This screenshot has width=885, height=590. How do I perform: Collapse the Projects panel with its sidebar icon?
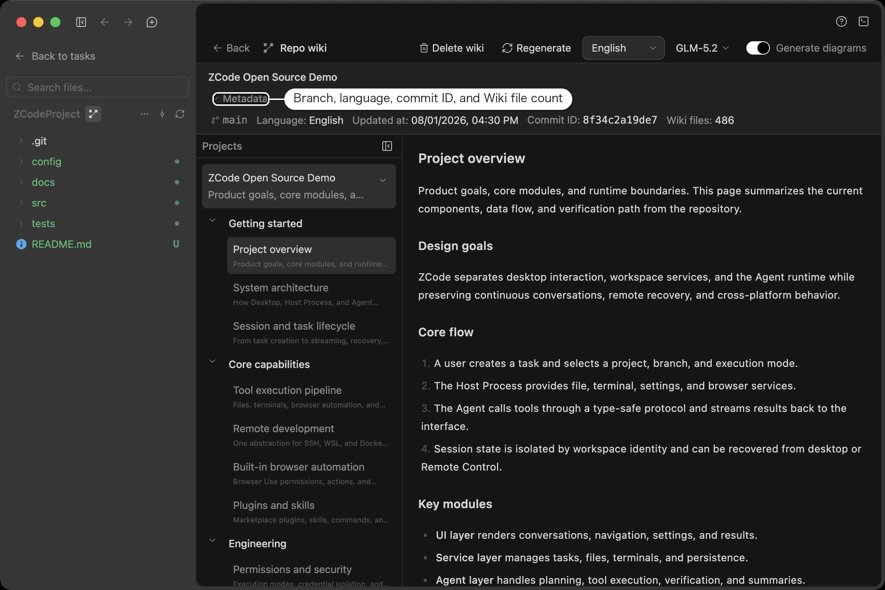coord(387,146)
